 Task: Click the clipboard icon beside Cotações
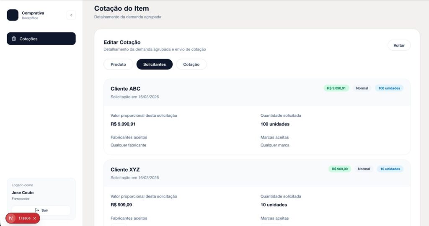(14, 39)
